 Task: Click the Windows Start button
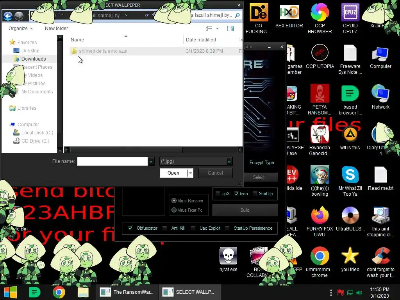[x=11, y=292]
